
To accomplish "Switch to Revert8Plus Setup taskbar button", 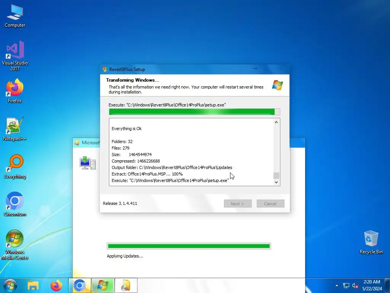I will [x=103, y=285].
